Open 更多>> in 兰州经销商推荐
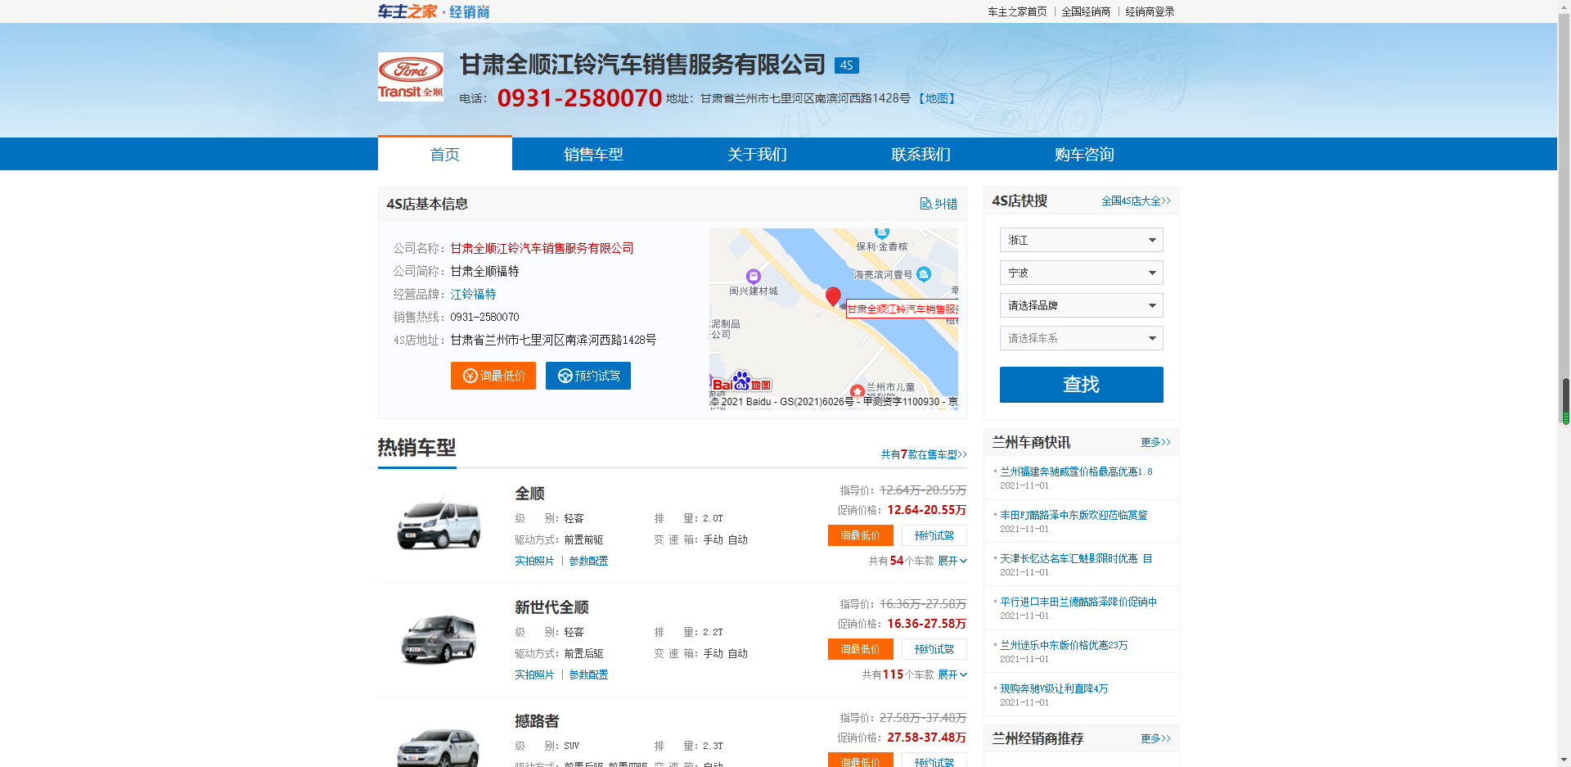 click(1155, 738)
